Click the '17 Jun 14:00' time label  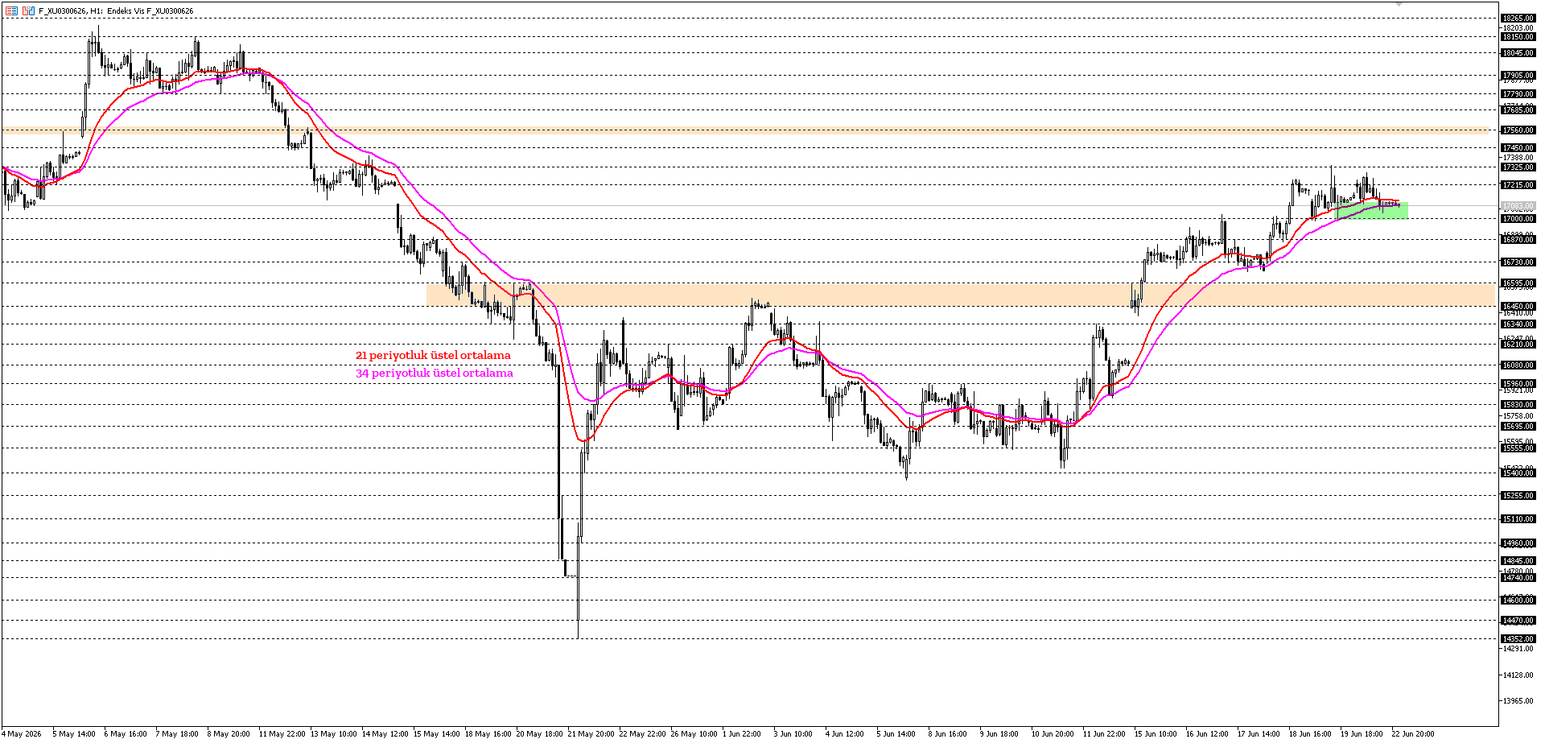[1259, 734]
